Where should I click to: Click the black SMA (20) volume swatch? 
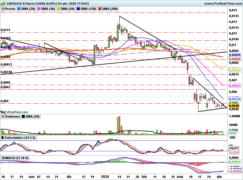click(23, 116)
